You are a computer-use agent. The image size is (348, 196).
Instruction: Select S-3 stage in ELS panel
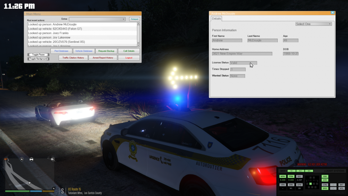coord(309,171)
